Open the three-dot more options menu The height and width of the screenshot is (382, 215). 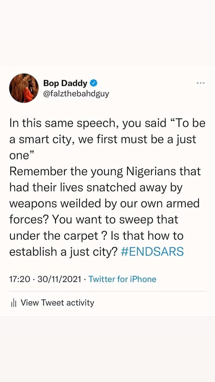pyautogui.click(x=200, y=83)
